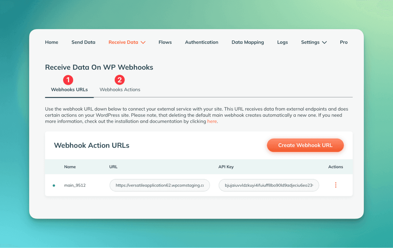The height and width of the screenshot is (248, 393).
Task: Click the webhook URL field for main_9512
Action: pyautogui.click(x=160, y=185)
